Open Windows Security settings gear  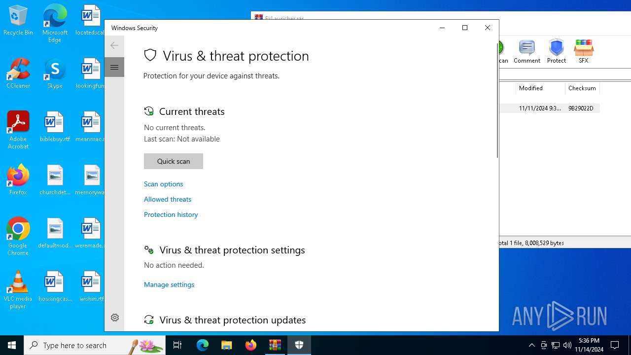coord(115,318)
